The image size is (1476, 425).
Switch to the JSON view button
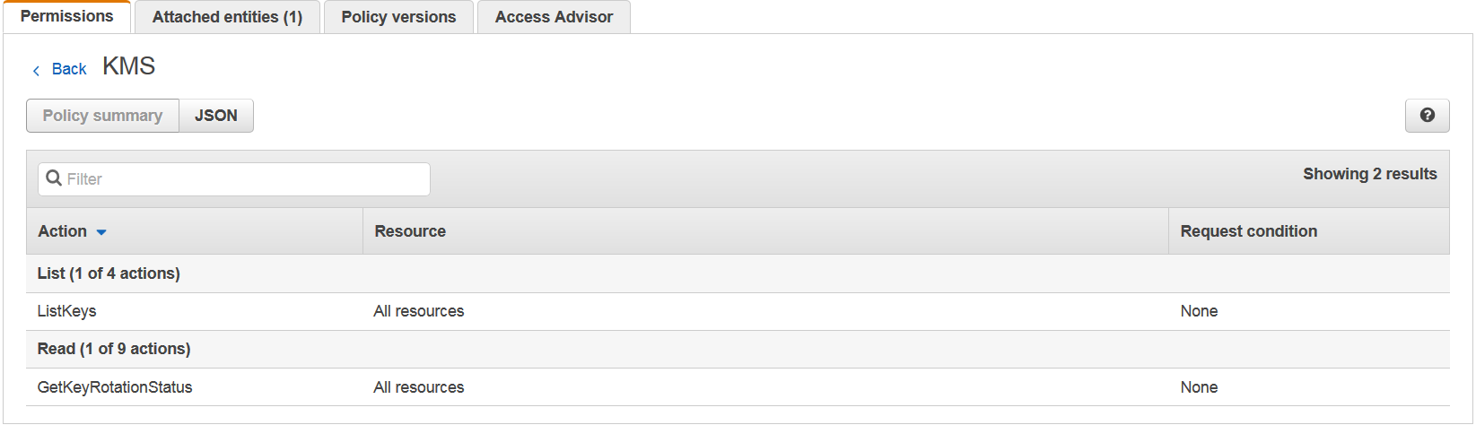click(216, 116)
